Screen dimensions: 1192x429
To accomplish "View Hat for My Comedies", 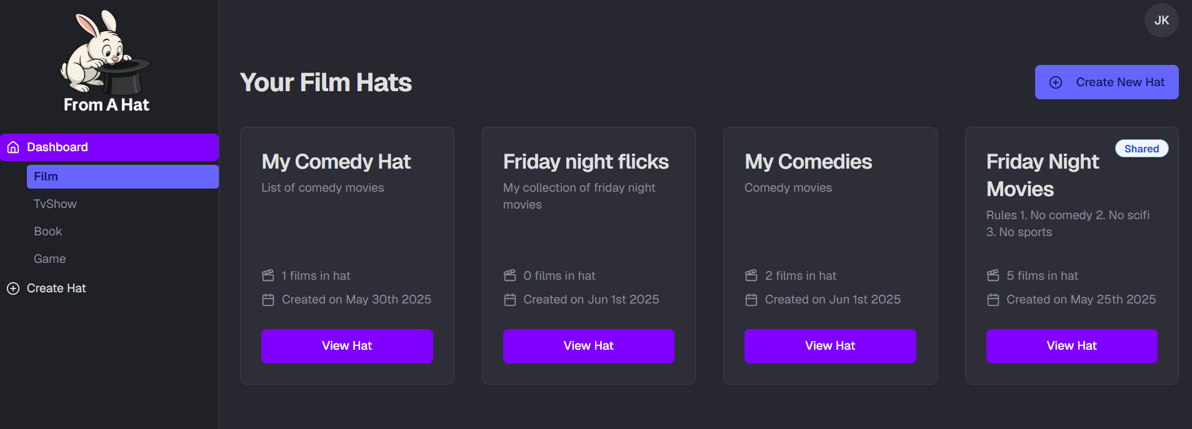I will [x=830, y=346].
